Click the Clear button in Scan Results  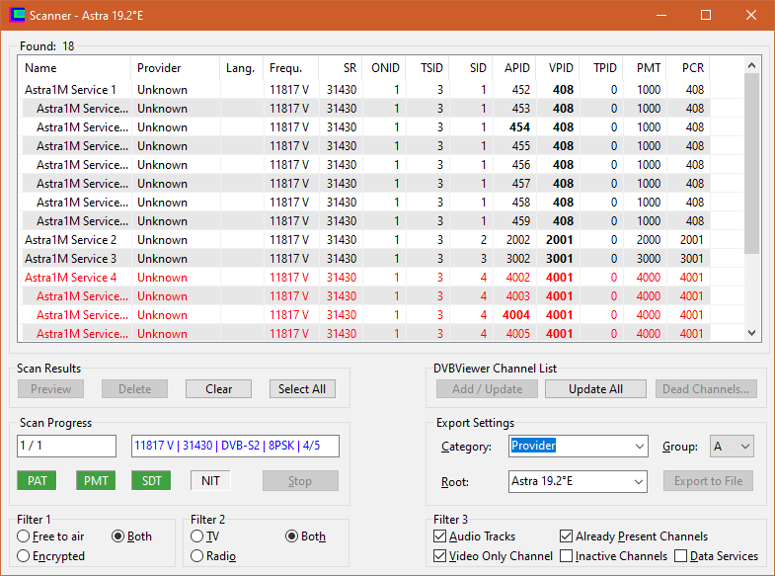click(219, 389)
